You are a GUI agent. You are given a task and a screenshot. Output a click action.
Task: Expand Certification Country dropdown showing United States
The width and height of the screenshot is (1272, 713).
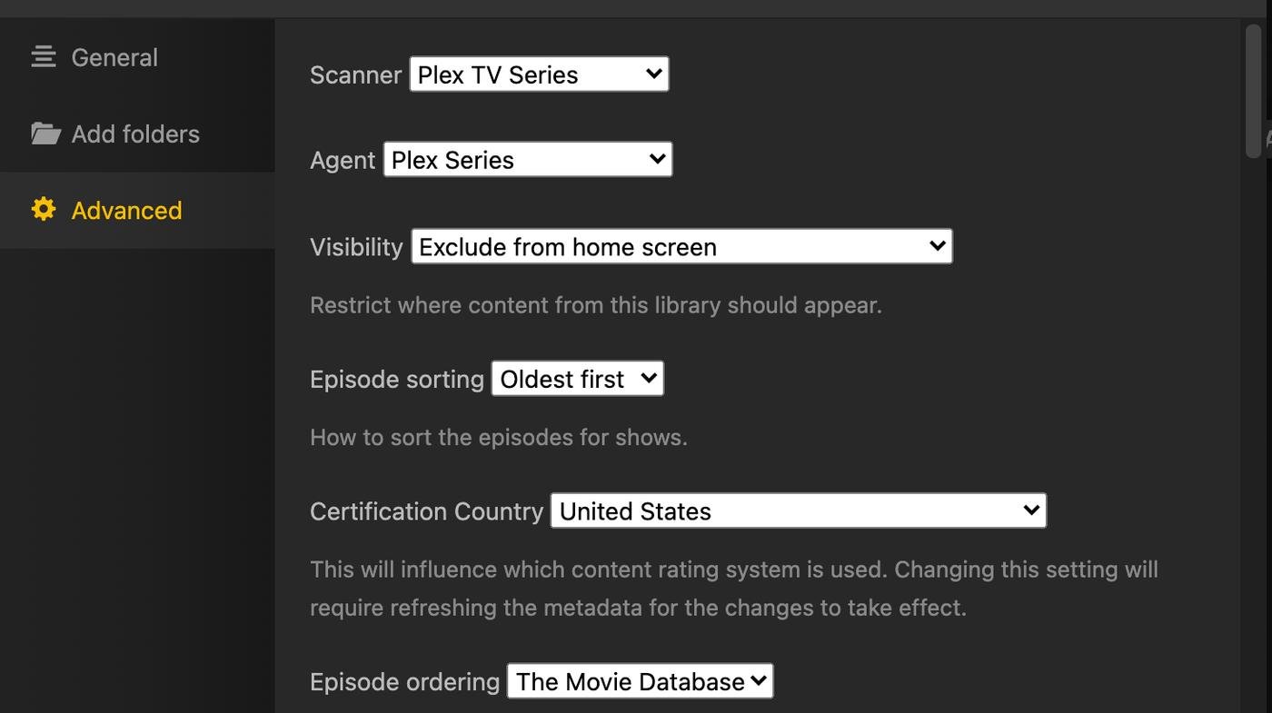[799, 511]
